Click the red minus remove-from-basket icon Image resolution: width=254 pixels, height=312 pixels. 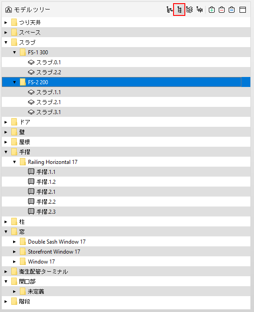[x=221, y=10]
